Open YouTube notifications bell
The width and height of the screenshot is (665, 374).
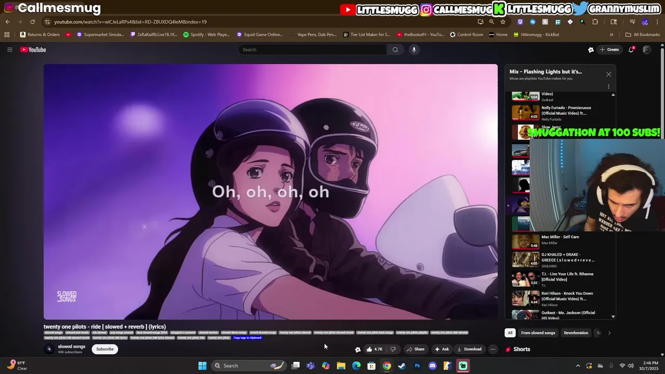631,50
